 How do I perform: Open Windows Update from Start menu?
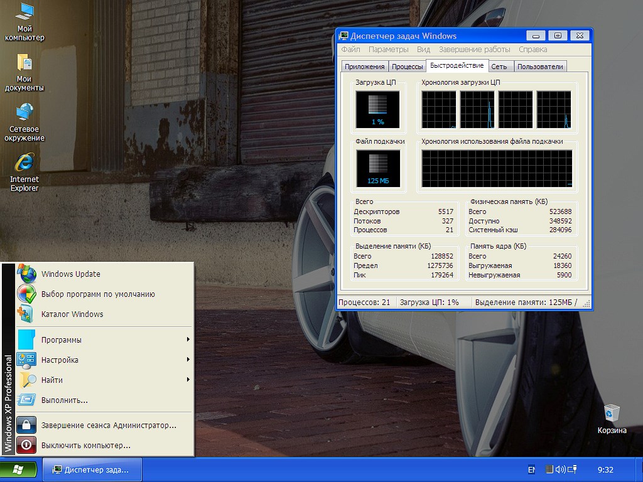point(71,274)
